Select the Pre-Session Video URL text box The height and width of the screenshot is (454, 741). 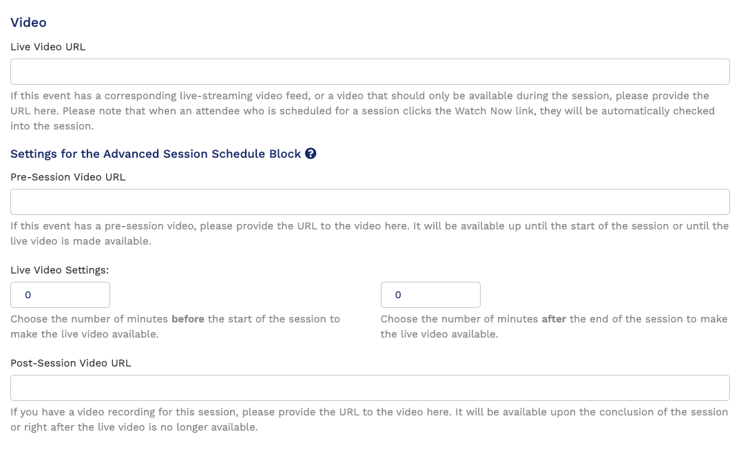pyautogui.click(x=370, y=201)
